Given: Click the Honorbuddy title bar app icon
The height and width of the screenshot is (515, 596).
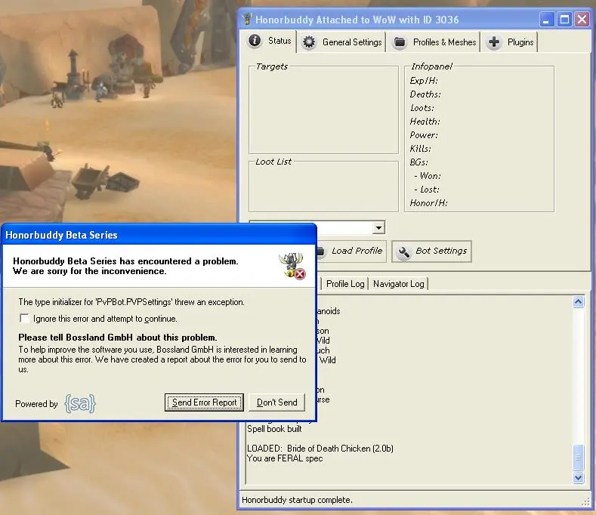Looking at the screenshot, I should (247, 19).
